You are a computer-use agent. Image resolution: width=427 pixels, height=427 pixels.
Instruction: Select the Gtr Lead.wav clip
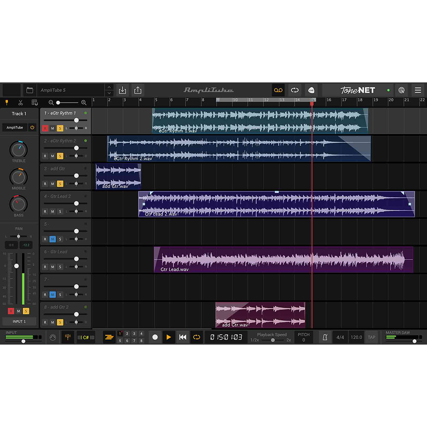pos(284,260)
